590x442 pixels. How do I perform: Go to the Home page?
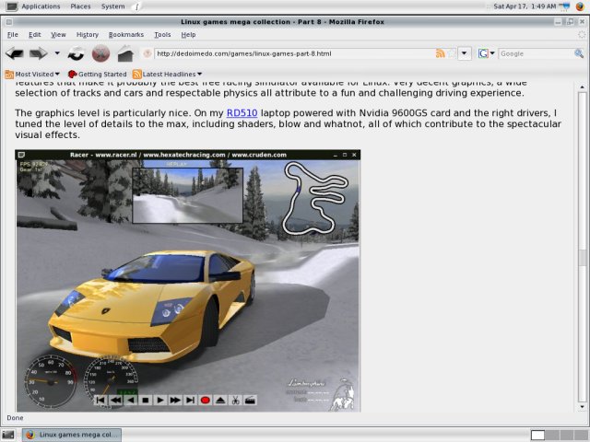coord(125,54)
